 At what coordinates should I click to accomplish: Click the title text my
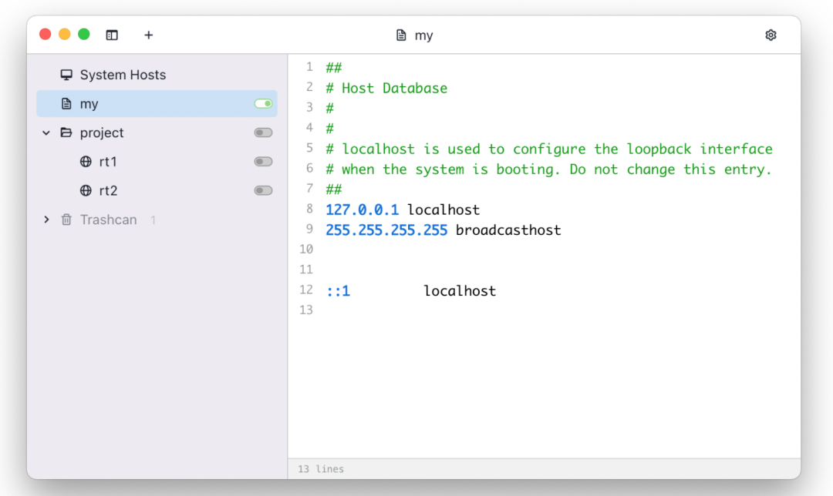[423, 35]
